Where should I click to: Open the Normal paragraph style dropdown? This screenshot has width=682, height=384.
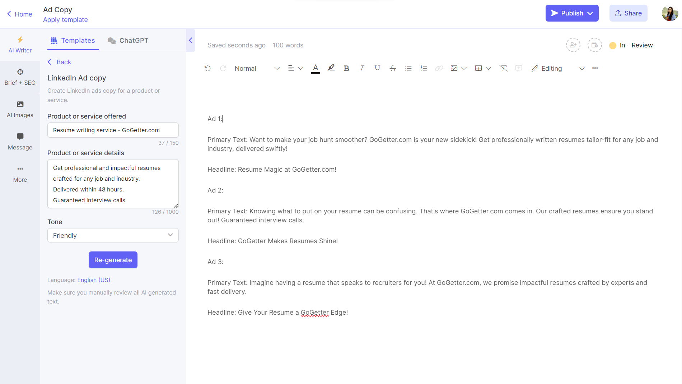coord(257,68)
